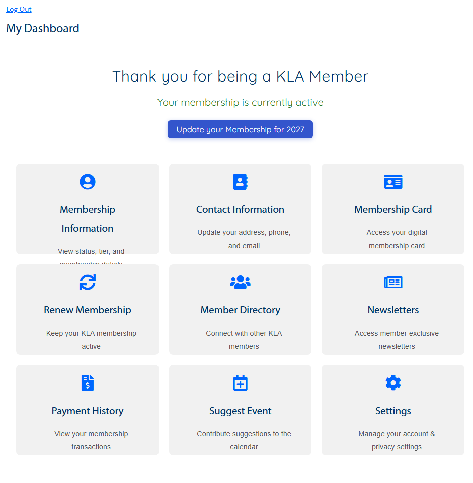Click the Suggest Event calendar plus icon
473x483 pixels.
(240, 383)
